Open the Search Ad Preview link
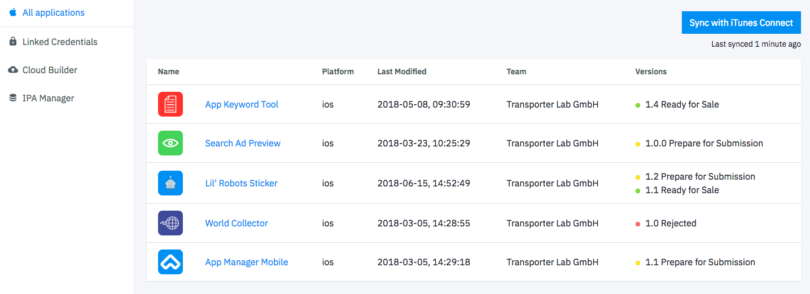 click(243, 143)
